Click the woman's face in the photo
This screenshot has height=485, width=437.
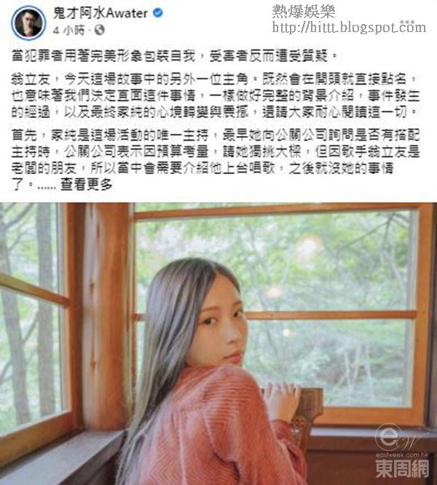pyautogui.click(x=221, y=324)
